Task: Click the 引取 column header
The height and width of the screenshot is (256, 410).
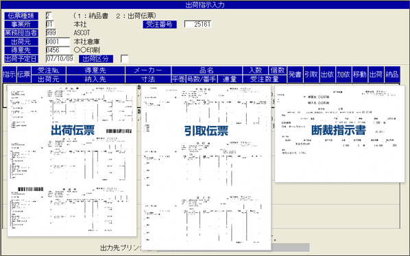Action: click(311, 75)
